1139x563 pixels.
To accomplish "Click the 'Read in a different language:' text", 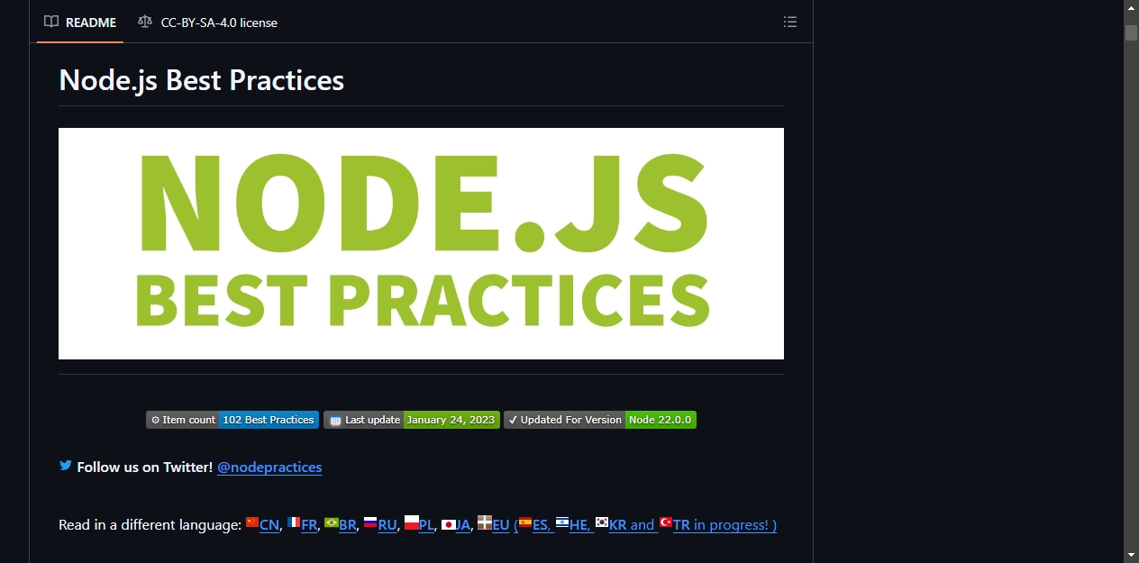I will (150, 525).
